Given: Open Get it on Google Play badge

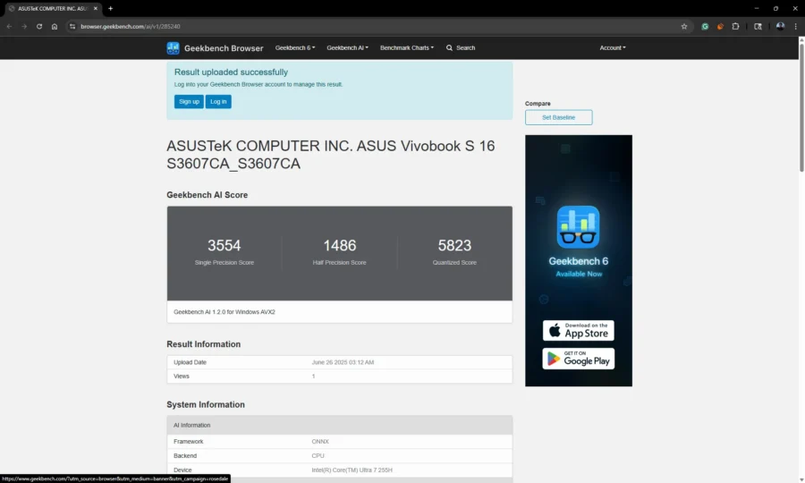Looking at the screenshot, I should pos(578,359).
